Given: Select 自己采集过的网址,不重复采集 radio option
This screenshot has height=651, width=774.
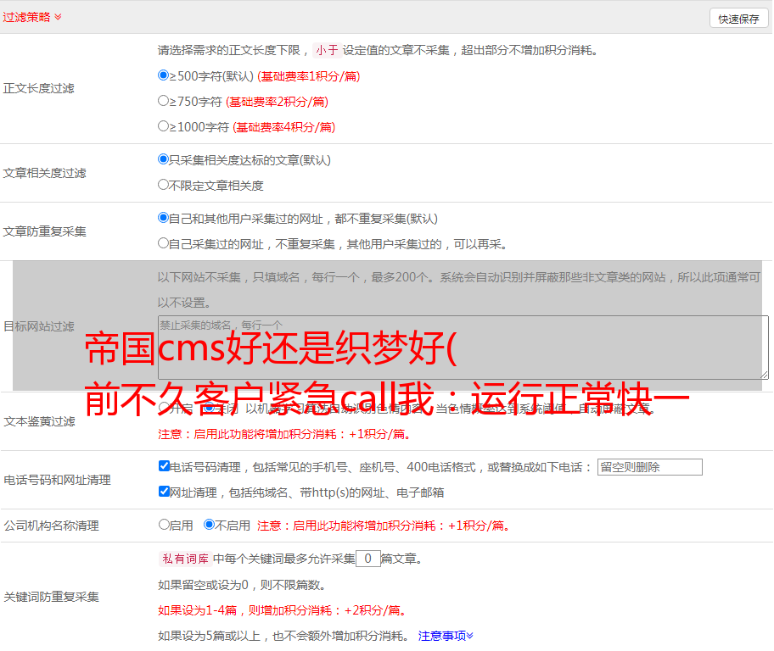Looking at the screenshot, I should pyautogui.click(x=163, y=242).
